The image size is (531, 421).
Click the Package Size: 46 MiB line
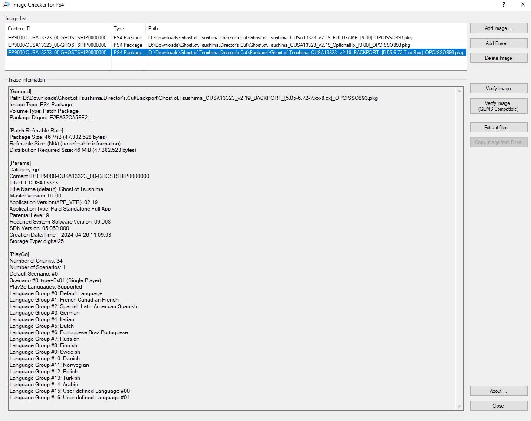[x=58, y=137]
